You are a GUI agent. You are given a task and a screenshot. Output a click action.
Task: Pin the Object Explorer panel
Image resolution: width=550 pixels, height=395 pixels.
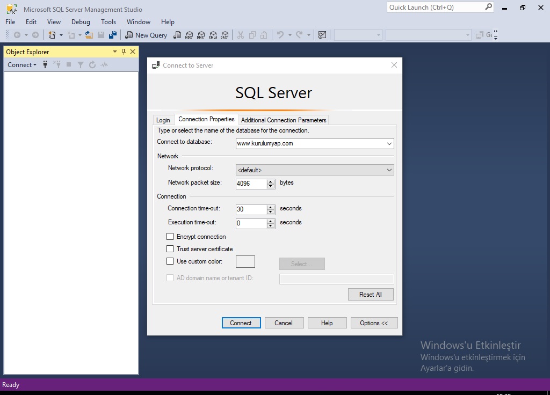click(x=123, y=52)
